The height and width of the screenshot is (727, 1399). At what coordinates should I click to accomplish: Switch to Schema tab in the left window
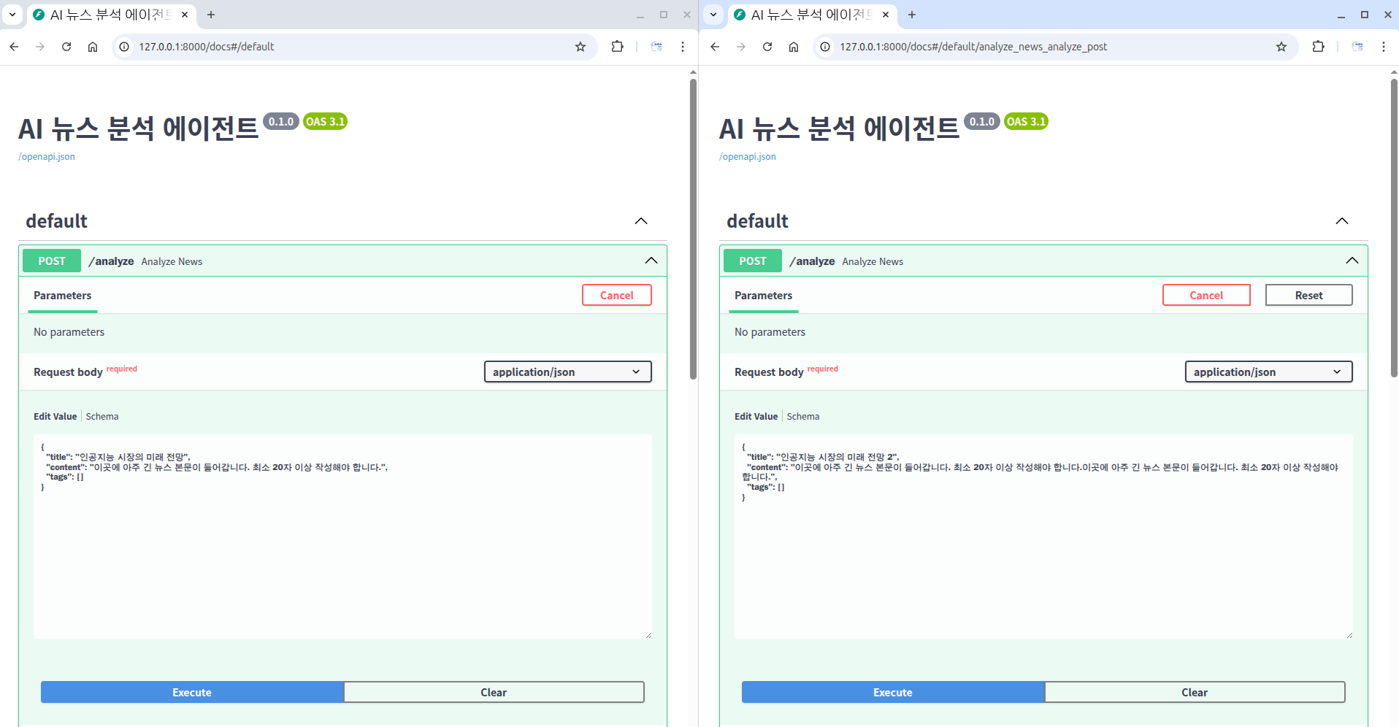(102, 417)
